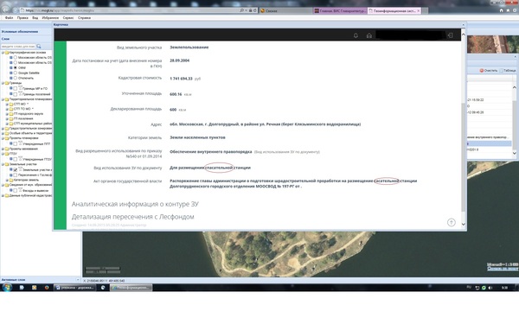519x324 pixels.
Task: Open the Избранное browser menu
Action: (x=50, y=18)
